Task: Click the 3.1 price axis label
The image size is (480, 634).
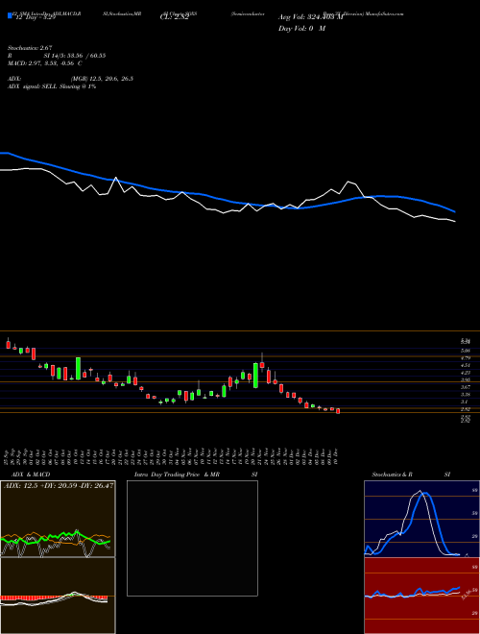Action: (465, 402)
